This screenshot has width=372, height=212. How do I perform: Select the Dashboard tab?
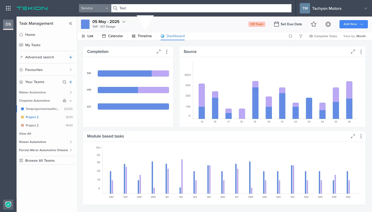point(173,36)
